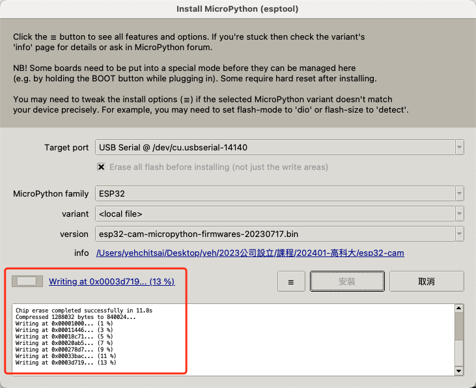This screenshot has height=388, width=476.
Task: Open the info link to esp32-cam folder path
Action: (x=250, y=253)
